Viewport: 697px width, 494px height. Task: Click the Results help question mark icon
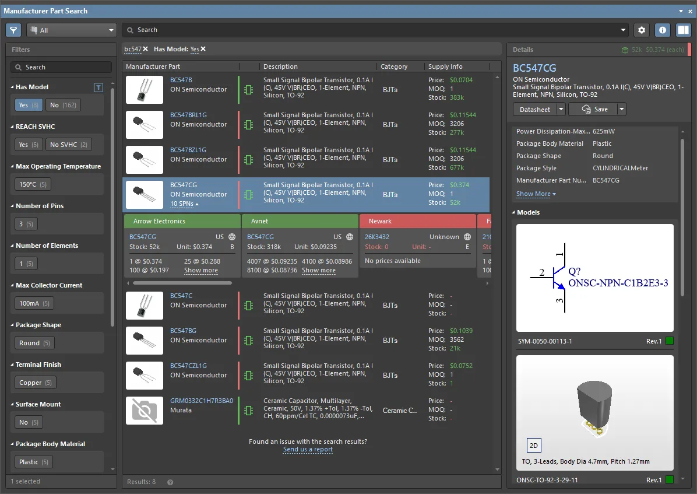point(170,482)
